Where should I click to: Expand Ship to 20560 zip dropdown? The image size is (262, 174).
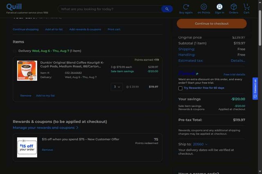(200, 144)
